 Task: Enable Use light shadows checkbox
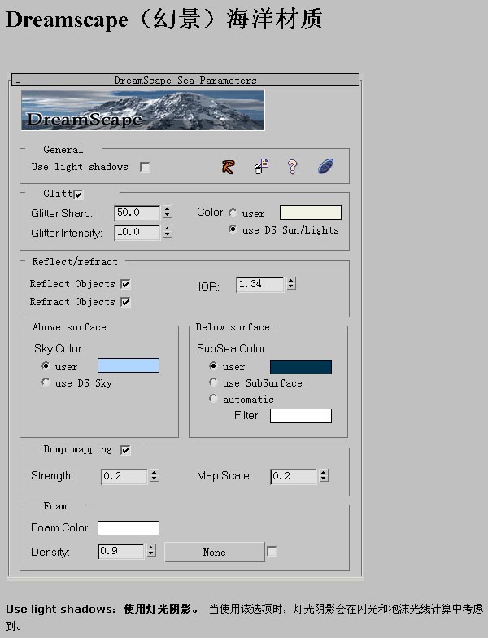coord(145,167)
